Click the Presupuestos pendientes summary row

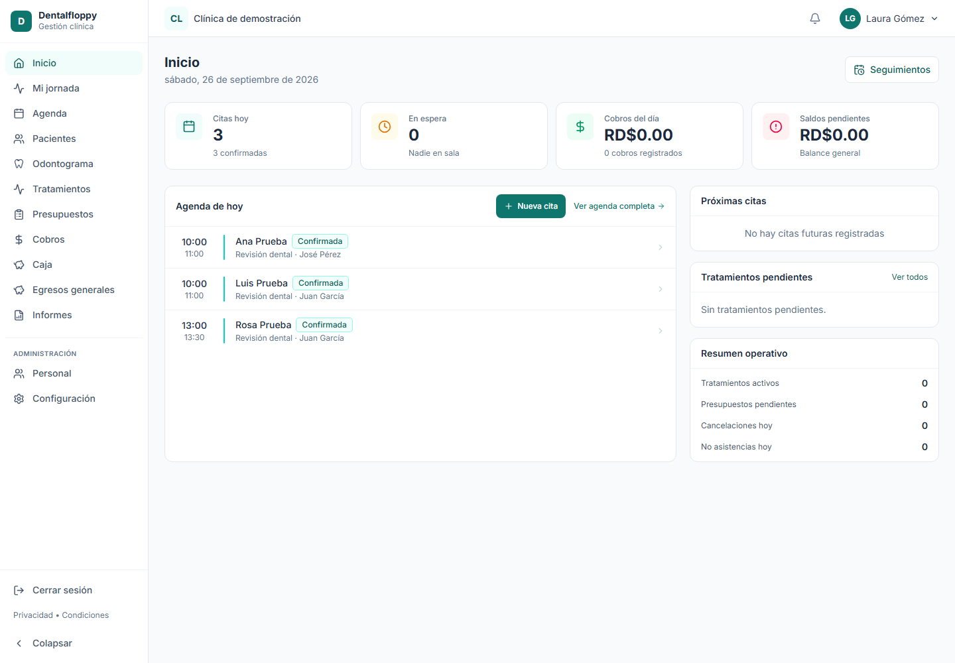pyautogui.click(x=814, y=404)
